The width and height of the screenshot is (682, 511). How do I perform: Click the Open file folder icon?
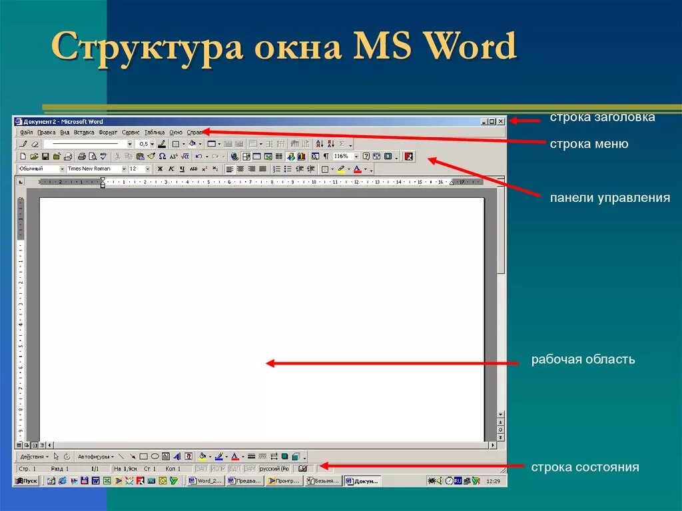[34, 157]
